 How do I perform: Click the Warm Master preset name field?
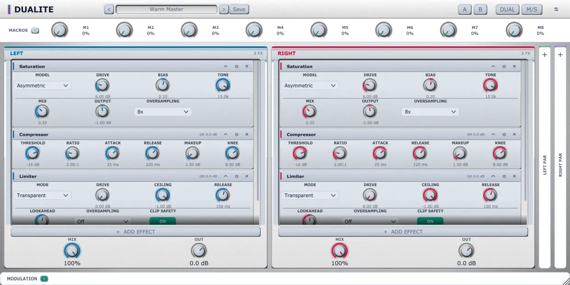[x=166, y=9]
